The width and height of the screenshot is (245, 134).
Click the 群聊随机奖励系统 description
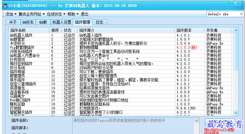pos(94,104)
